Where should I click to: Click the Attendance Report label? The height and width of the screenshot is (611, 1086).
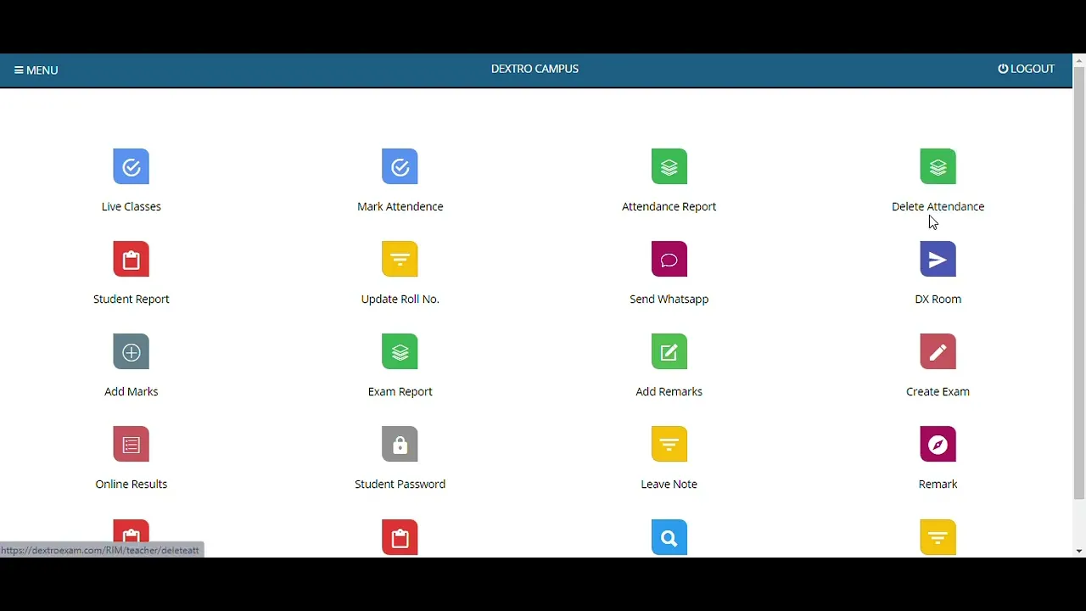pyautogui.click(x=669, y=206)
